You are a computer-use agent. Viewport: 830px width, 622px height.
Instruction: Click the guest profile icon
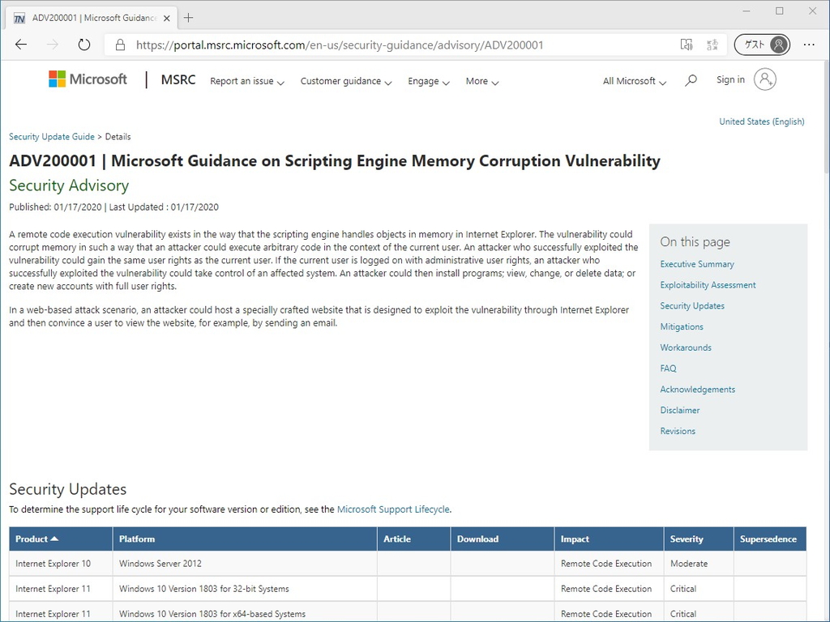(777, 45)
